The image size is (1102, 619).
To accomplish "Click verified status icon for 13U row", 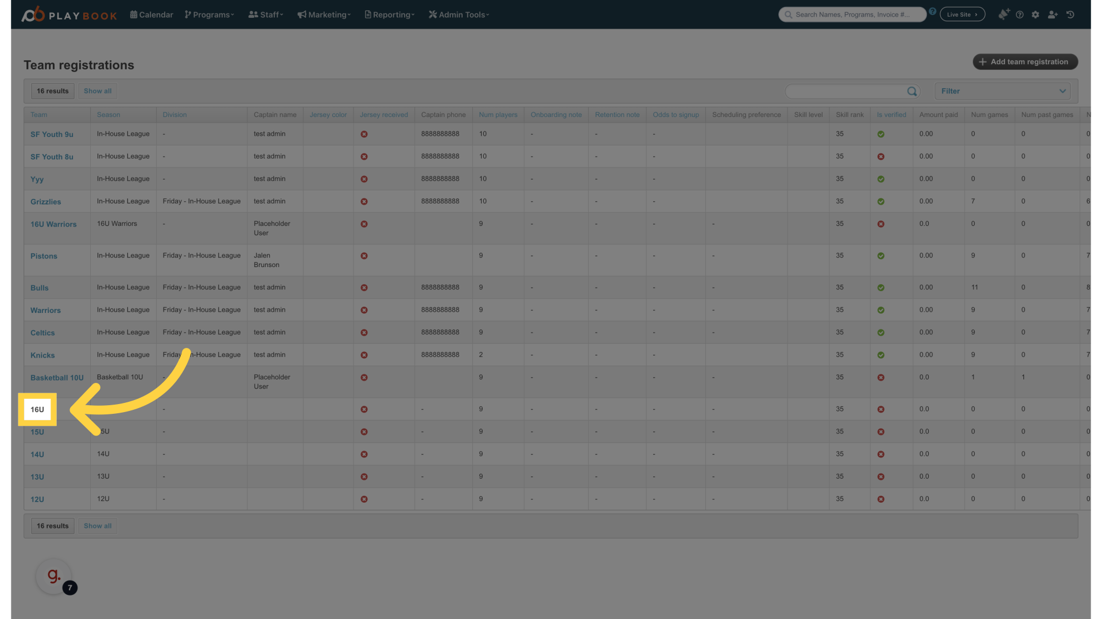I will [x=880, y=477].
